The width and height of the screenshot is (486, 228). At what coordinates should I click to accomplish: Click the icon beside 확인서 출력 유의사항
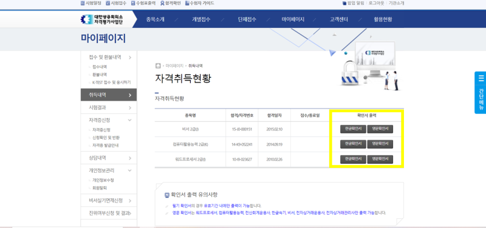[167, 195]
